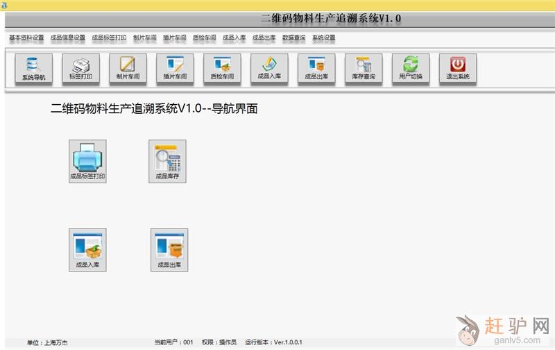555x350 pixels.
Task: Select the 制片车间 toolbar icon button
Action: [128, 69]
